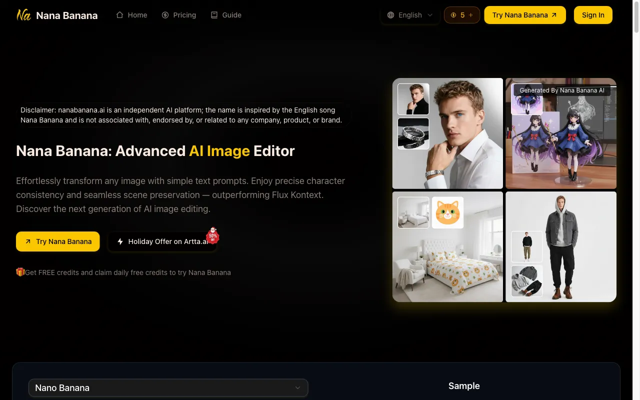640x400 pixels.
Task: Click the small white bedroom source thumbnail
Action: (x=413, y=212)
